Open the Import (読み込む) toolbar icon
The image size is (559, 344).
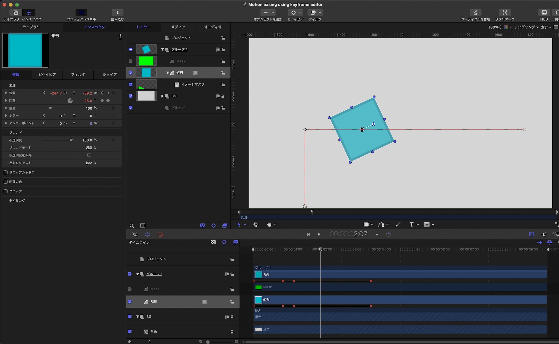pyautogui.click(x=117, y=13)
